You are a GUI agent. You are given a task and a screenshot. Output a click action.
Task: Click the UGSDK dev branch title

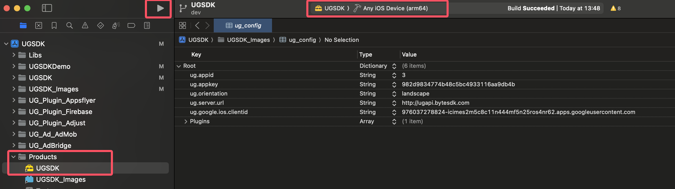pos(203,8)
